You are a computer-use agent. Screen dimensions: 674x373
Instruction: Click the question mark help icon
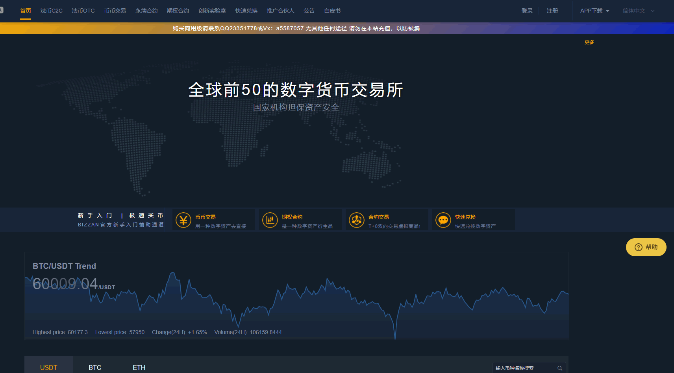[x=638, y=247]
